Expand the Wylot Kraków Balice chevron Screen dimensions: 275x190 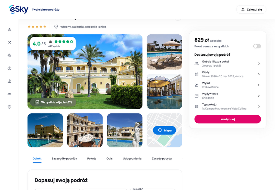259,85
